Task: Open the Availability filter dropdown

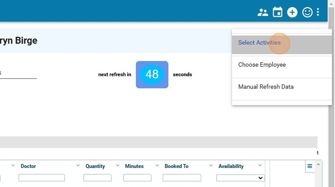Action: coord(240,178)
